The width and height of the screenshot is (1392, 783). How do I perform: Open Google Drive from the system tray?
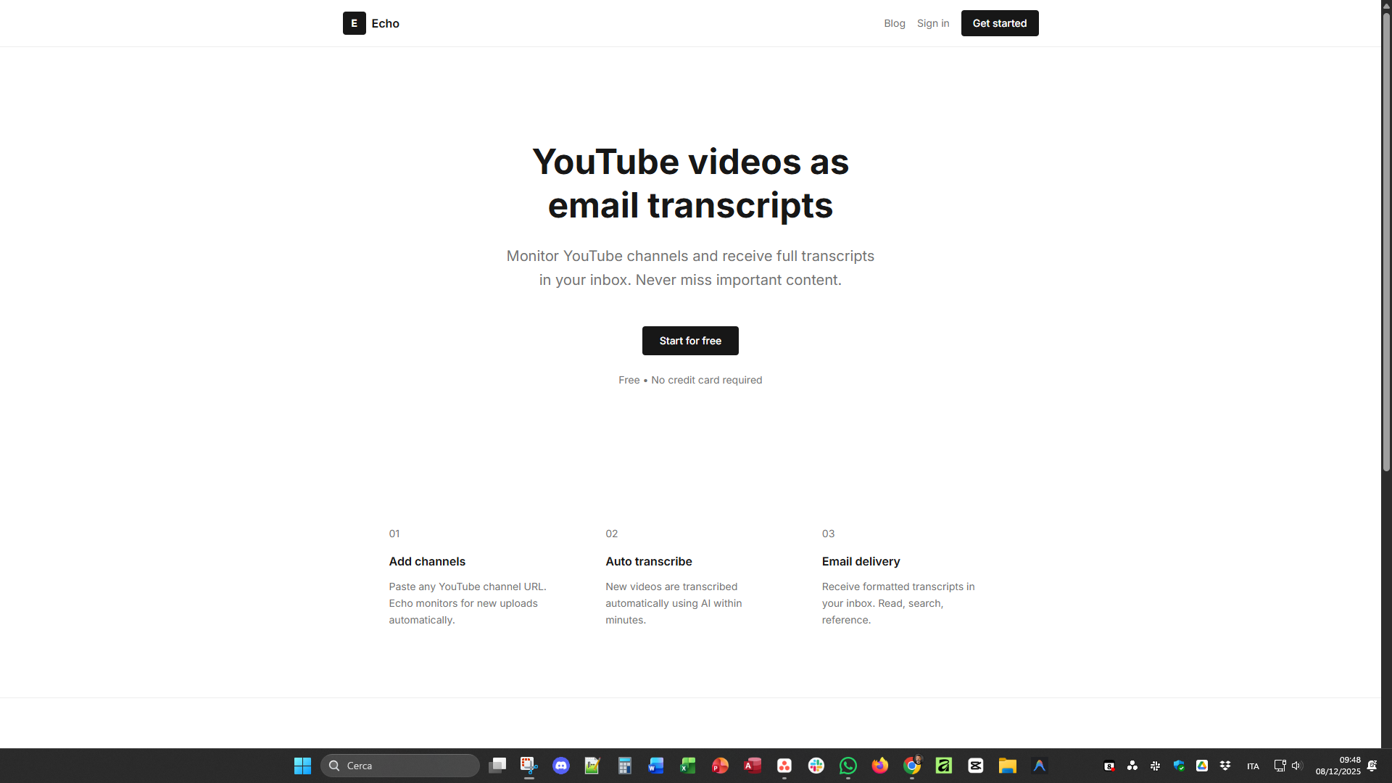tap(1203, 766)
